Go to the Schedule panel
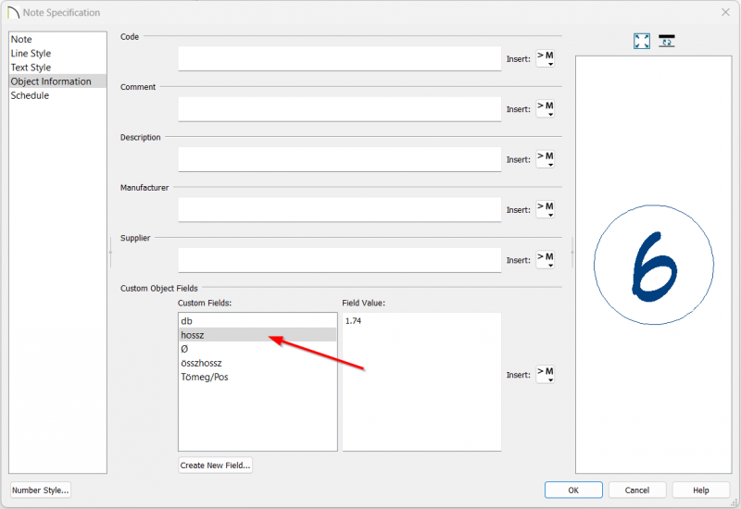Screen dimensions: 741x509 pyautogui.click(x=57, y=95)
